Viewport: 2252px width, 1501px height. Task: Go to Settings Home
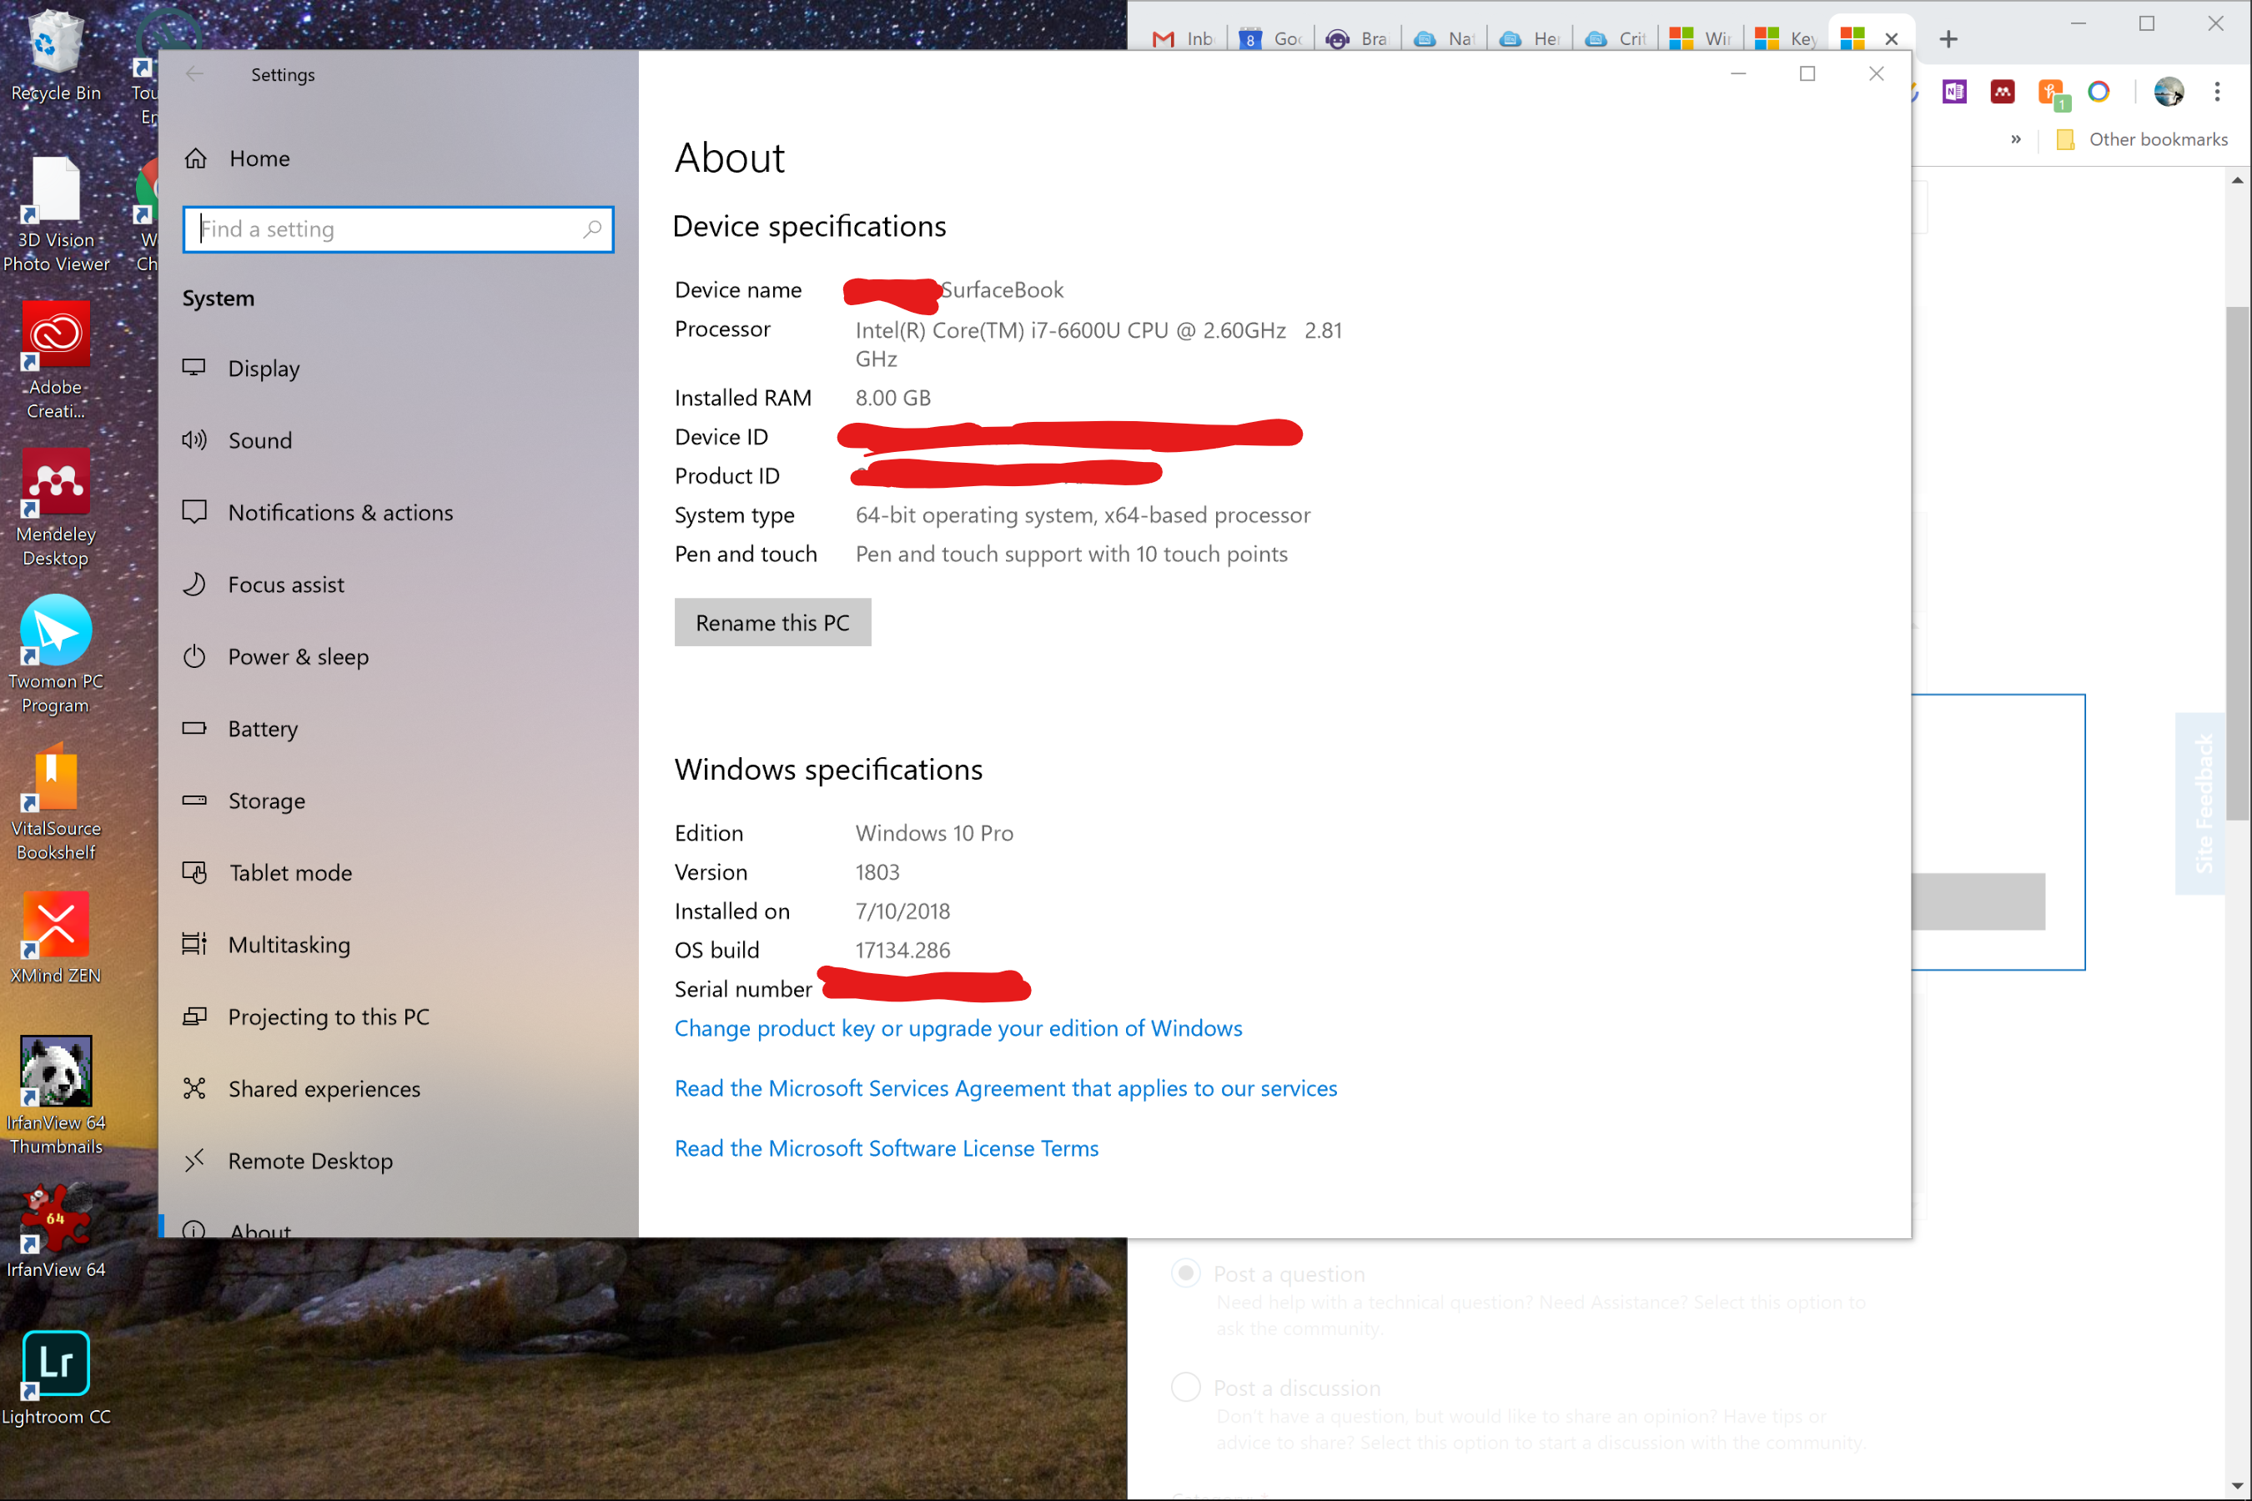259,159
